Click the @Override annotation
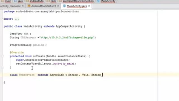Screen dimensions: 179x101 coord(17,52)
